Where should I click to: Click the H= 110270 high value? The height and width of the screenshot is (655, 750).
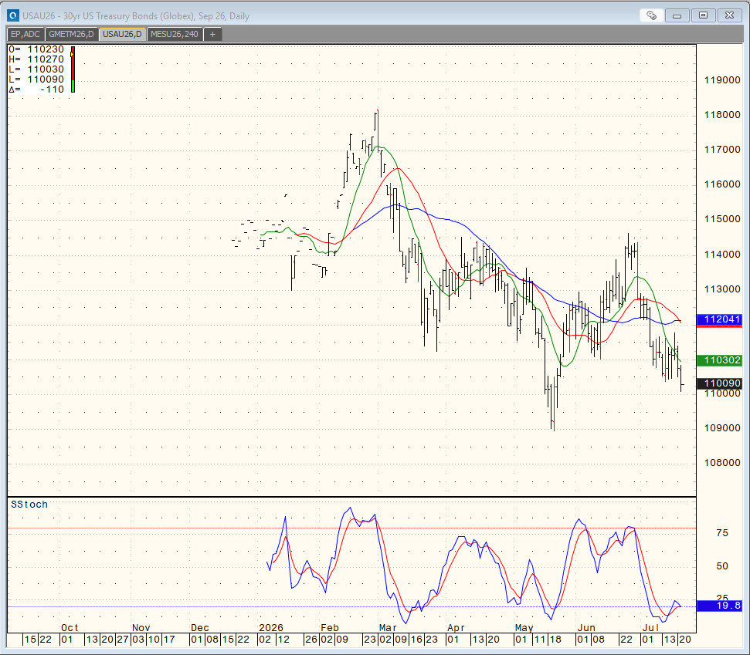pos(36,59)
